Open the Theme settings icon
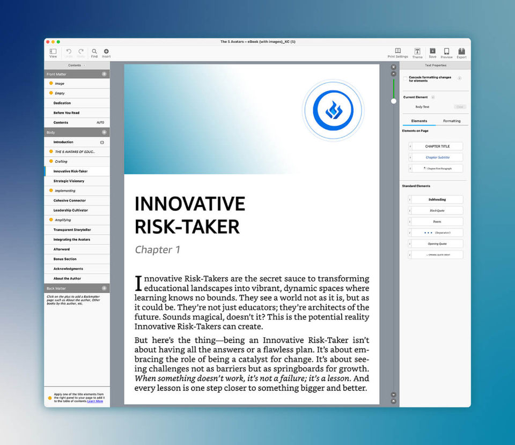Viewport: 515px width, 445px height. pyautogui.click(x=417, y=51)
